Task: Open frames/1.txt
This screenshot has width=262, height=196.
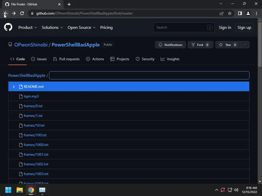Action: tap(33, 116)
